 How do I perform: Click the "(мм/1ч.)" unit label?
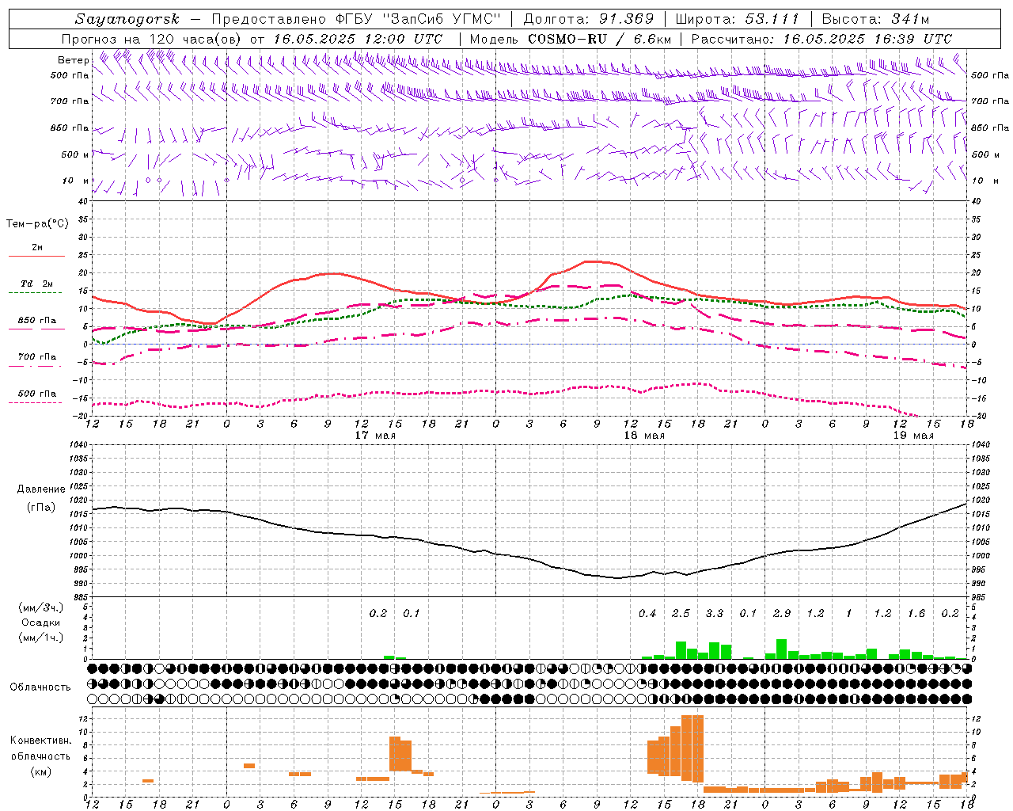40,638
